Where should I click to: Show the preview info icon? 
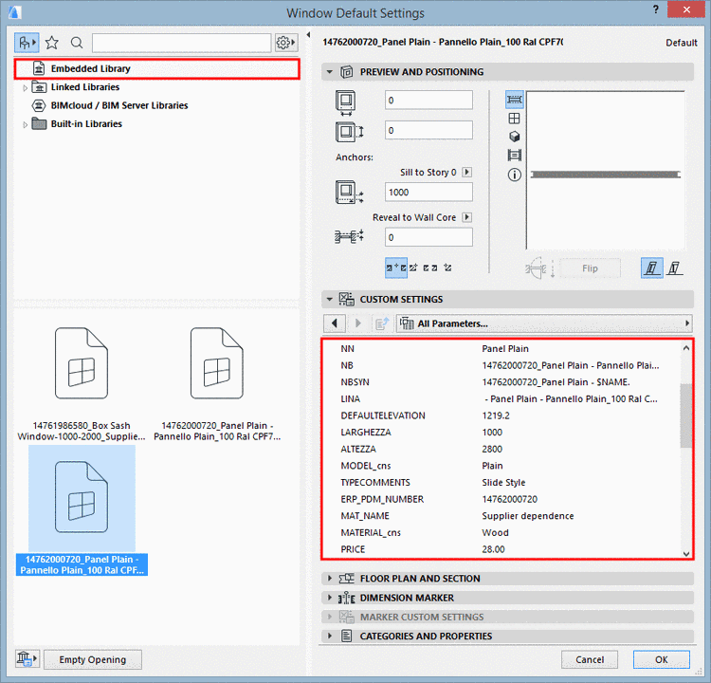514,175
